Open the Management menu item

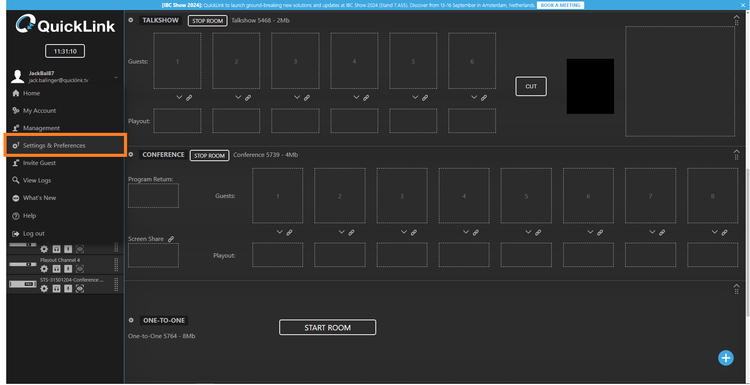point(65,128)
